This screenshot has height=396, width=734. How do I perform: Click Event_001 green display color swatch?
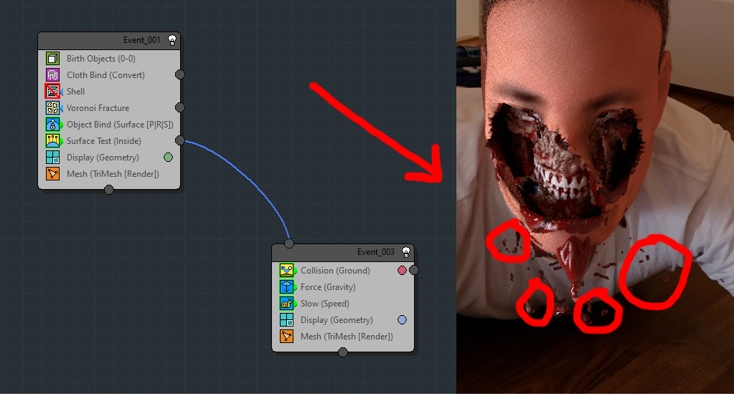click(168, 158)
